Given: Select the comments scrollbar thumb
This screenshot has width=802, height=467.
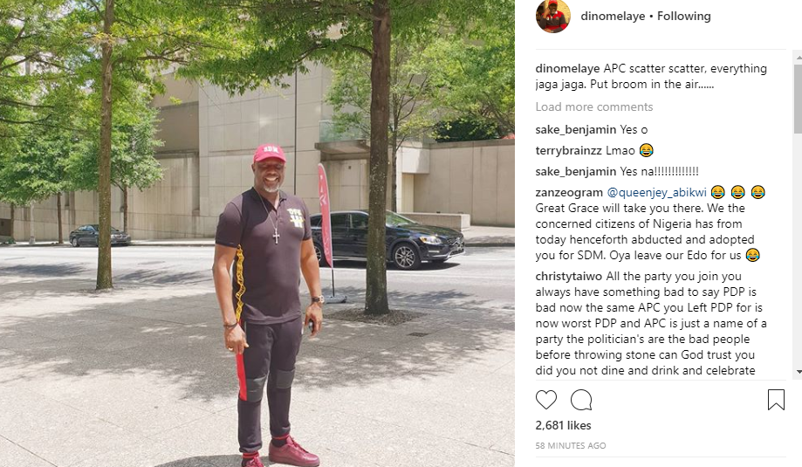Looking at the screenshot, I should 799,97.
